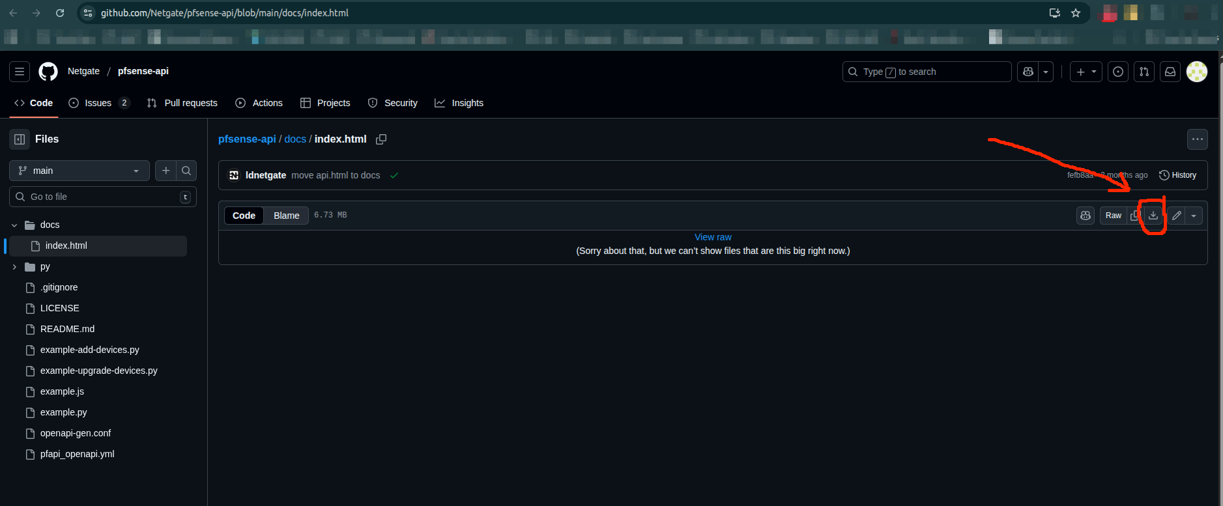
Task: Open the Copilot dropdown arrow in header
Action: point(1046,72)
